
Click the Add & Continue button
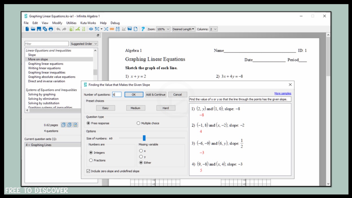point(156,94)
